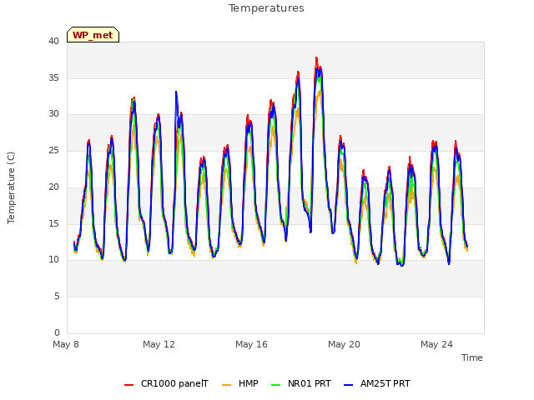Click the 40 y-axis label
This screenshot has height=400, width=534.
pos(53,41)
